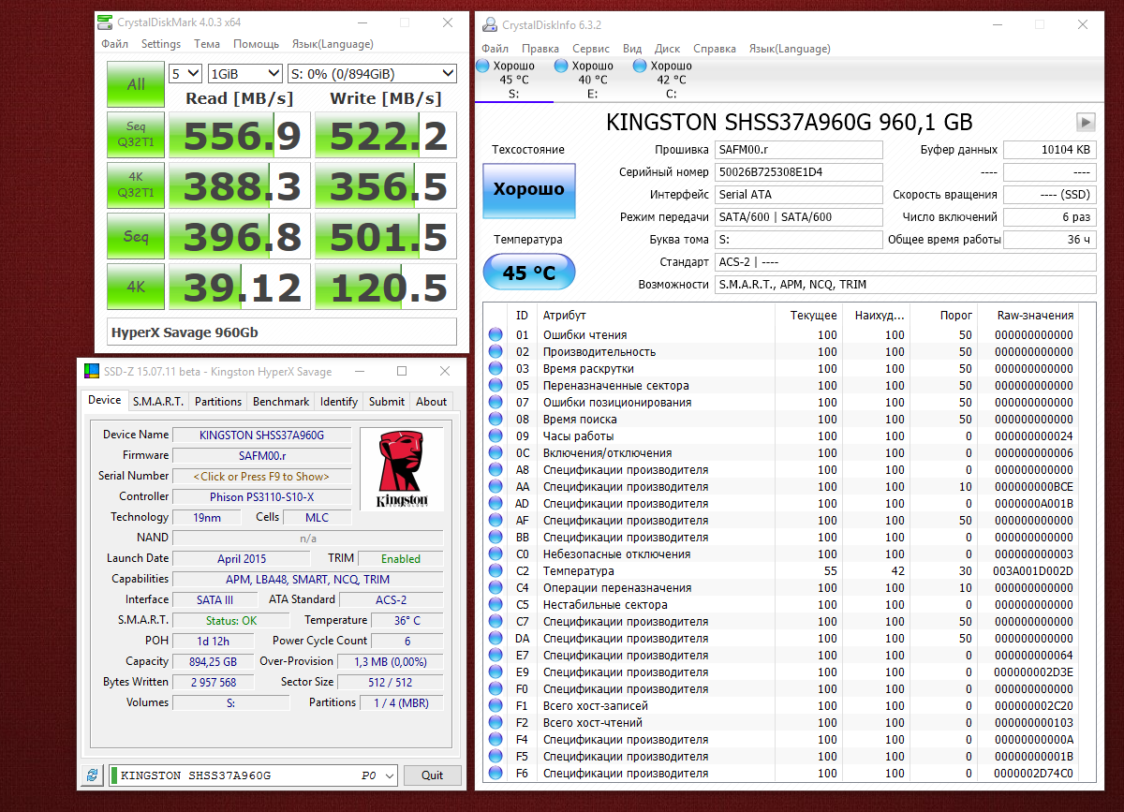Click the blue status dot for attribute 09

pos(495,436)
